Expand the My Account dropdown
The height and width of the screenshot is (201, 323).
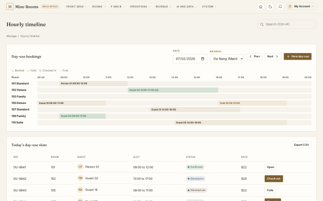click(301, 6)
